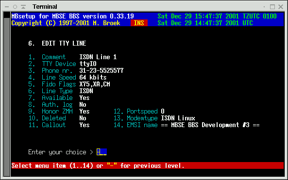Screen dimensions: 288x180
Task: Select the Line Speed option label
Action: point(59,77)
